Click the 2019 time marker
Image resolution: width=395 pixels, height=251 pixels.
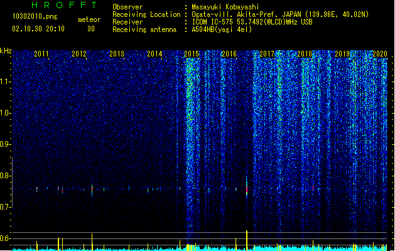pos(342,54)
